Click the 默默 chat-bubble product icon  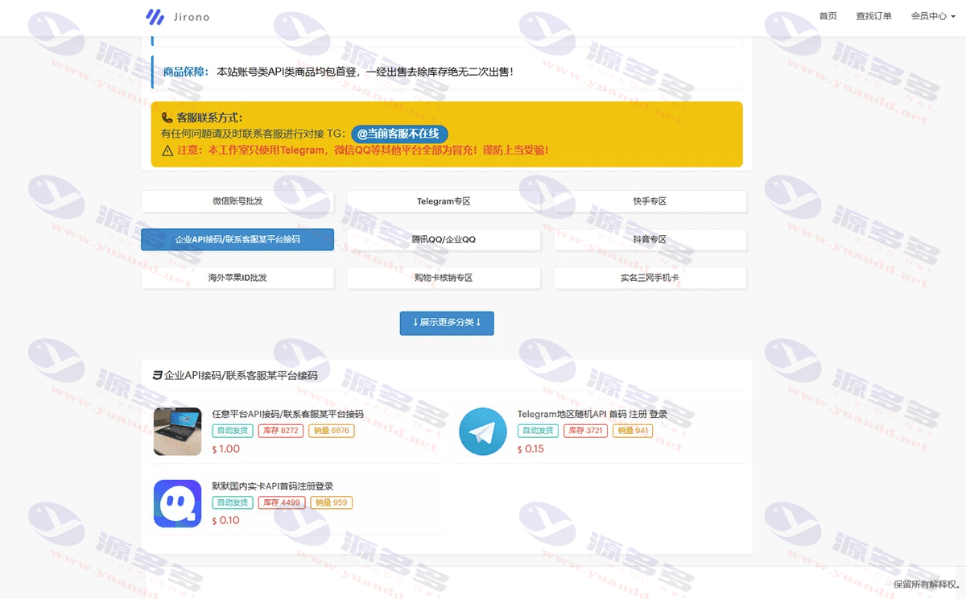177,503
